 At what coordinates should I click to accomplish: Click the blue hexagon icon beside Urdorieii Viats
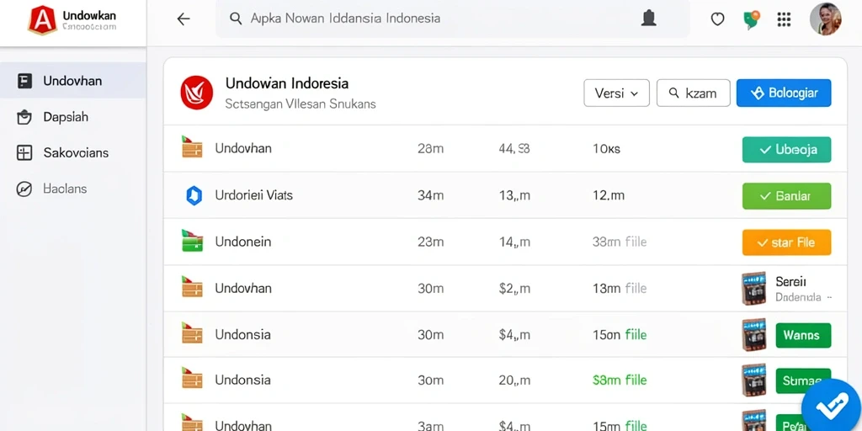(x=194, y=195)
